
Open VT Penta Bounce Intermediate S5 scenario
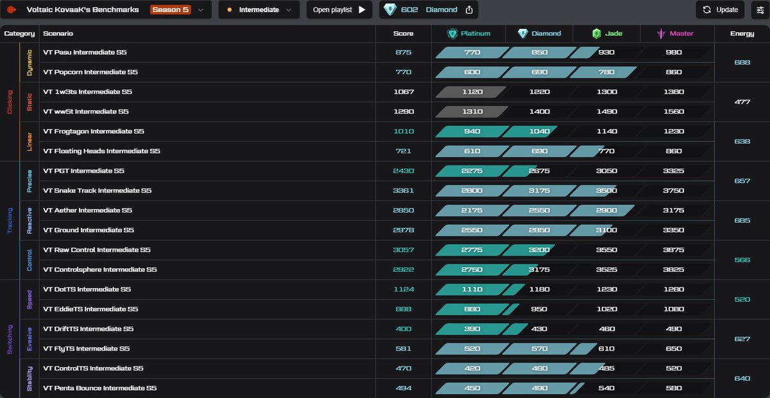click(100, 388)
